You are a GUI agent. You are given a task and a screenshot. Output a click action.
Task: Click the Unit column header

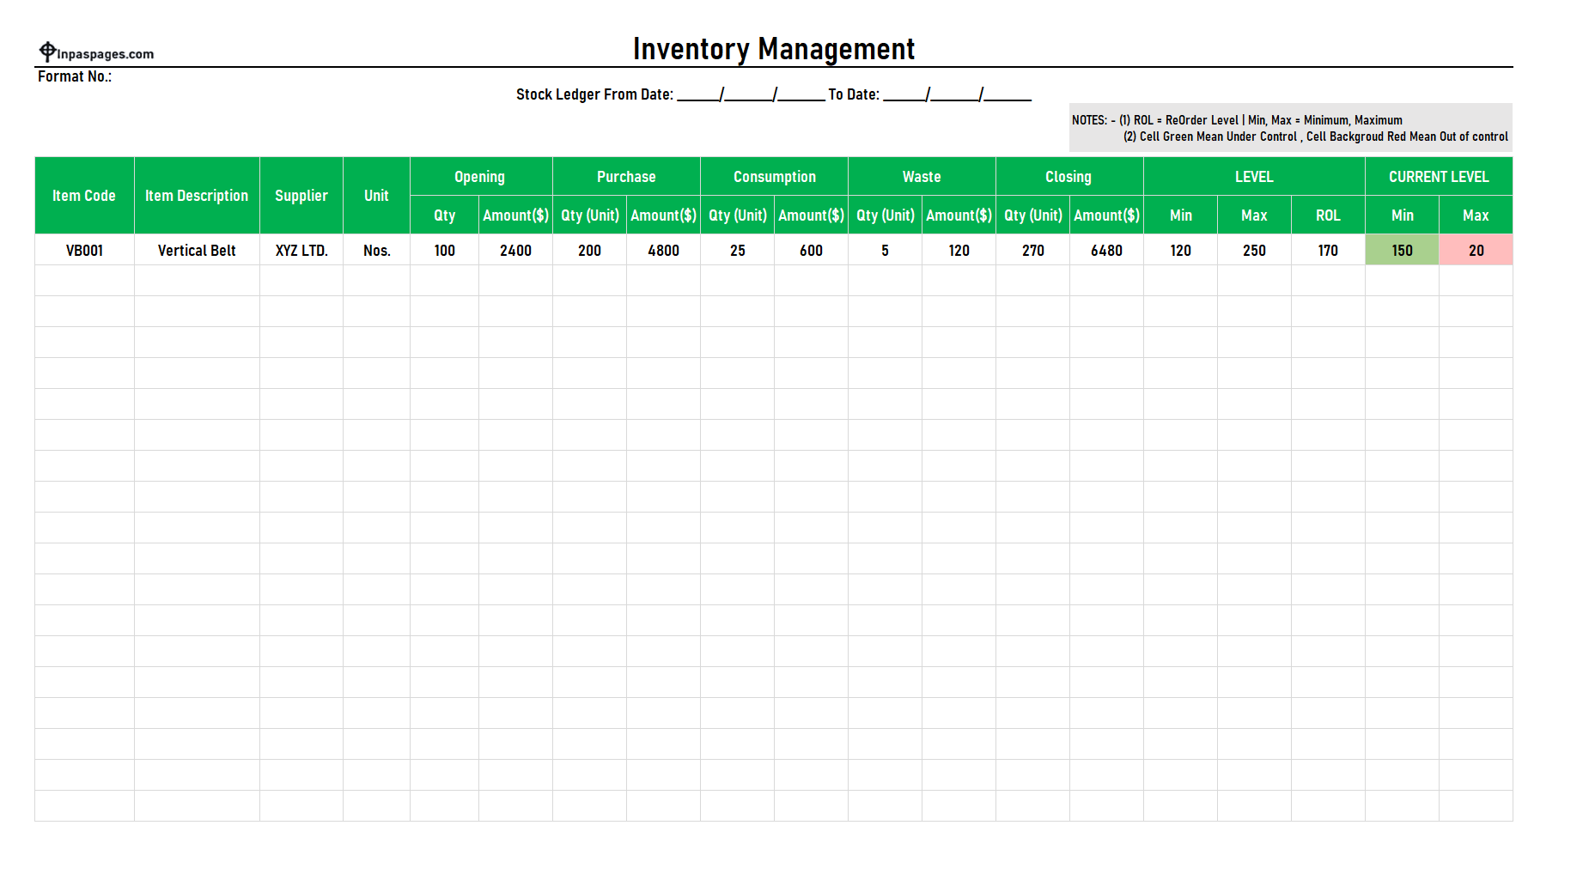[x=376, y=196]
